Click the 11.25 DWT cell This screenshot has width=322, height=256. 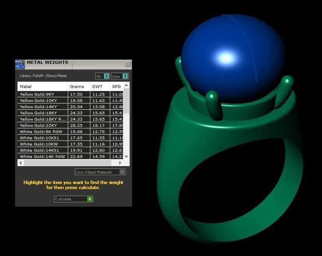coord(100,95)
